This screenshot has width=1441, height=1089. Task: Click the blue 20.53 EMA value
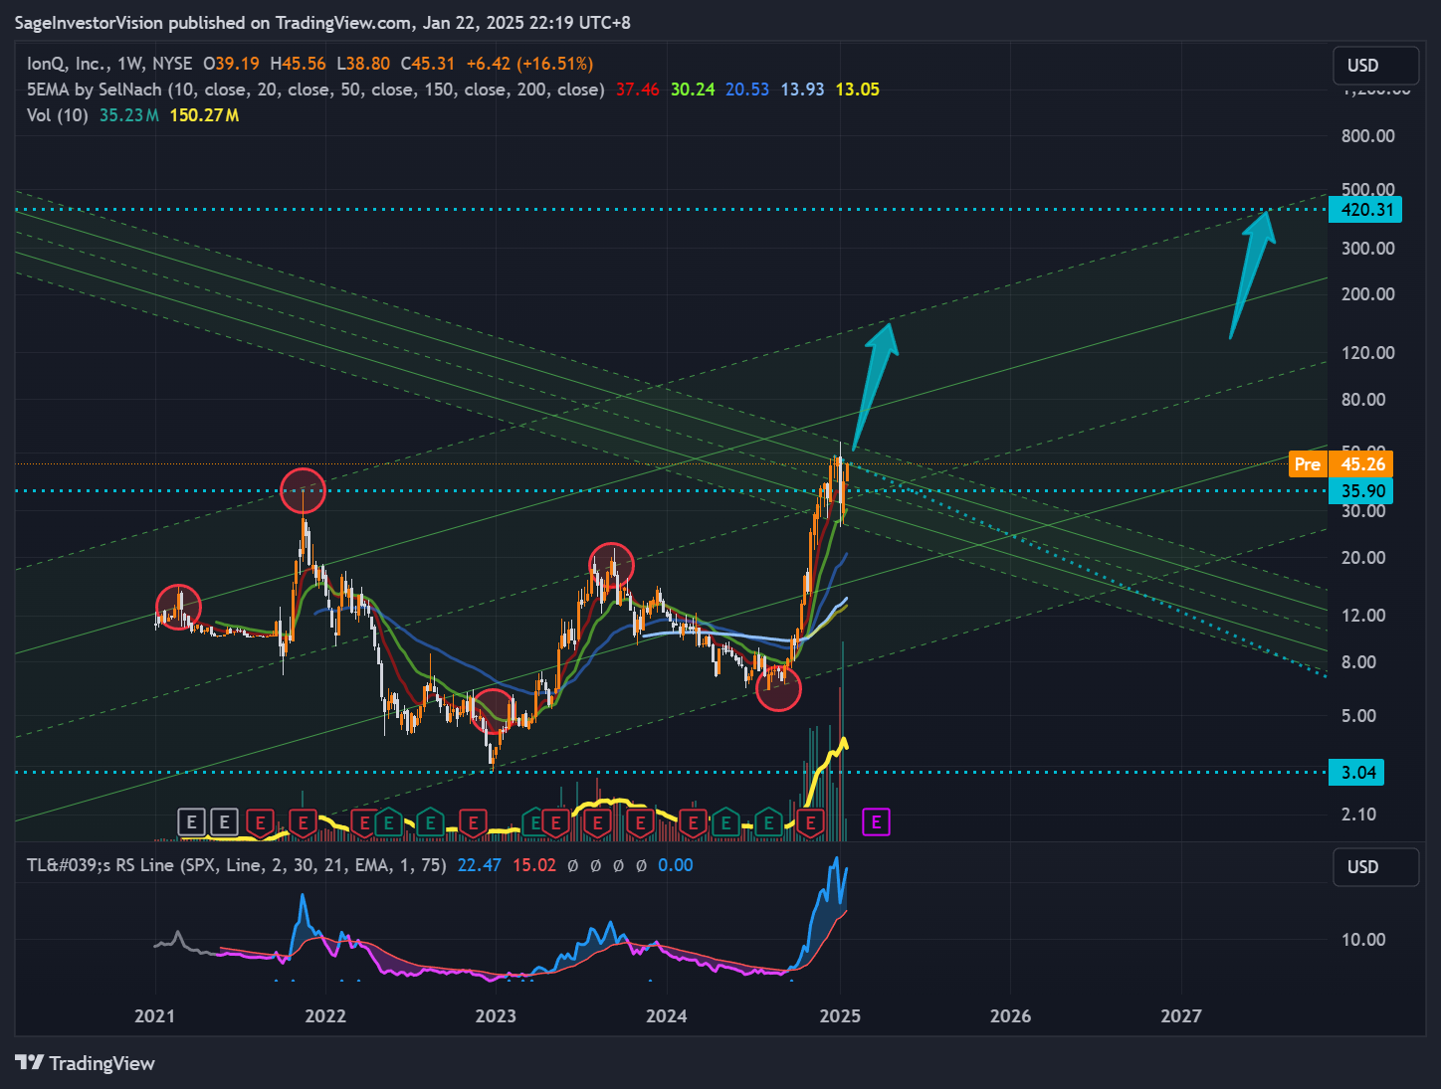[x=747, y=90]
